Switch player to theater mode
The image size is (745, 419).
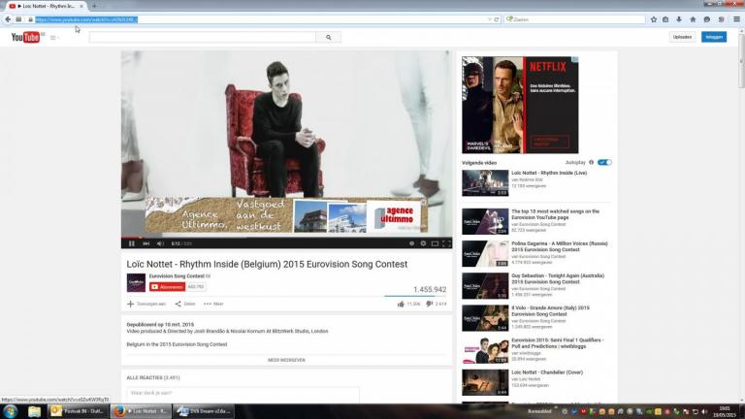pyautogui.click(x=435, y=243)
